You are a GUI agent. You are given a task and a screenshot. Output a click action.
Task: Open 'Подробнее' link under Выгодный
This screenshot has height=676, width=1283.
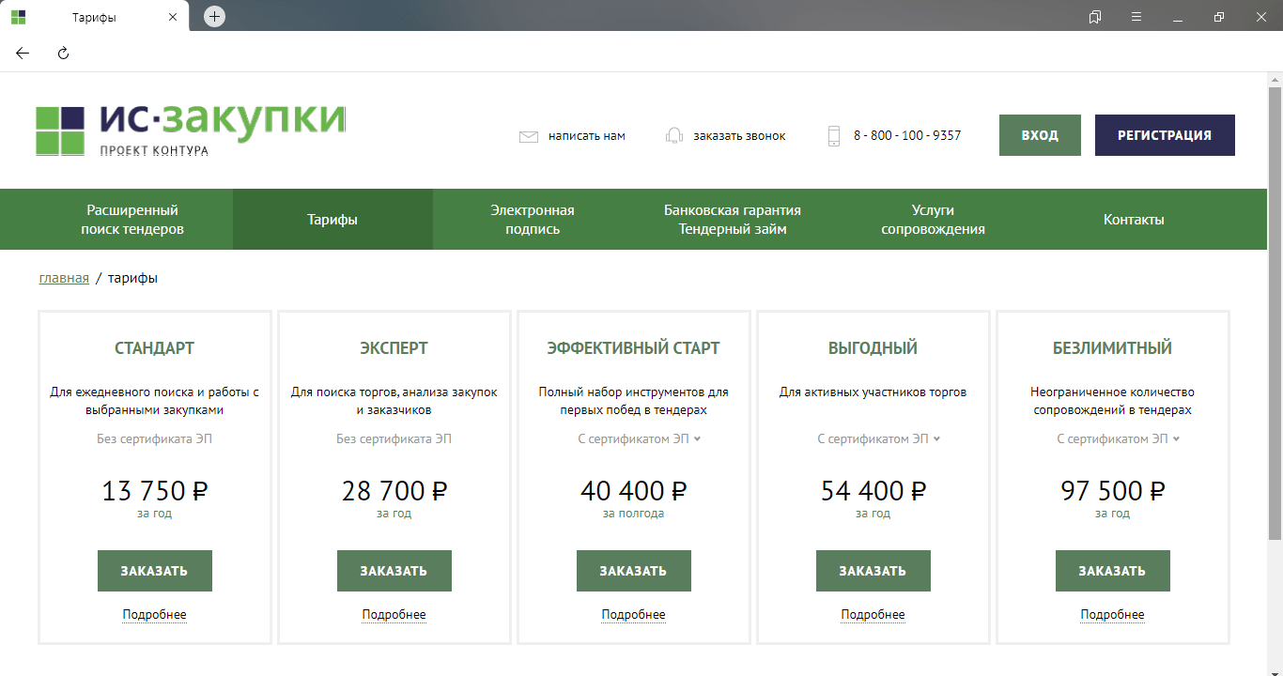click(x=873, y=615)
